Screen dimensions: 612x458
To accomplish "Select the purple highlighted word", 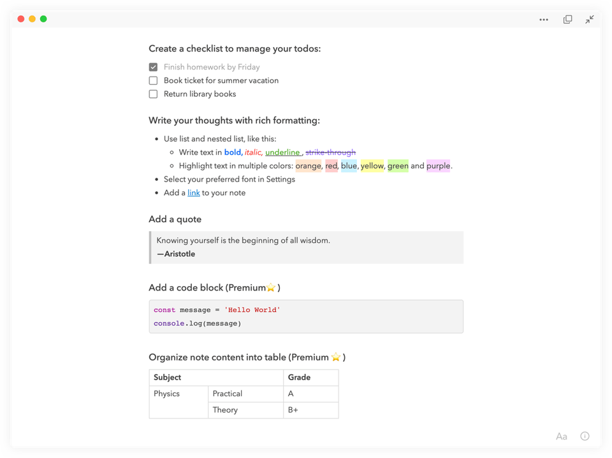I will (x=437, y=166).
